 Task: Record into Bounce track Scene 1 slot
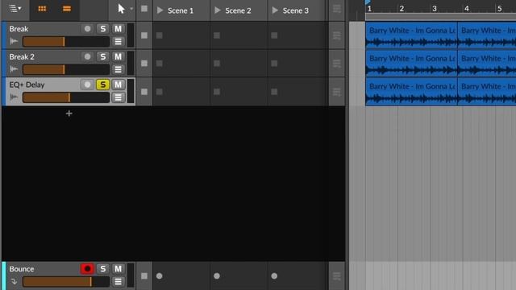coord(160,275)
